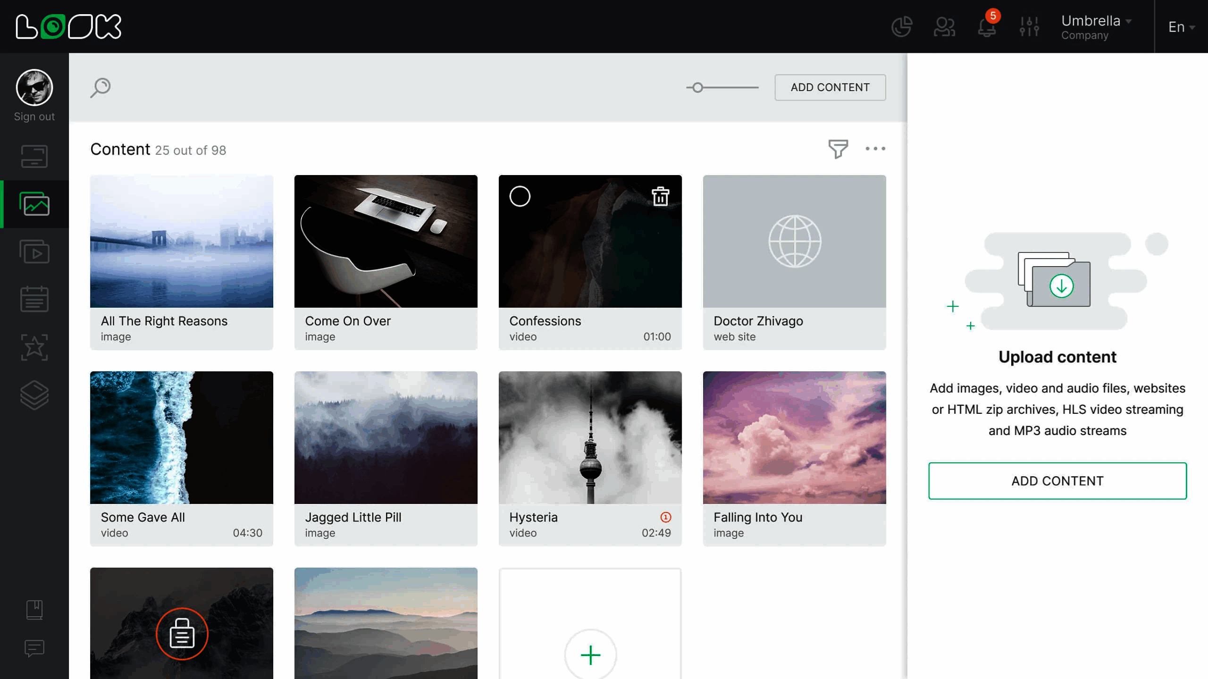
Task: Click the search magnifier icon
Action: 101,87
